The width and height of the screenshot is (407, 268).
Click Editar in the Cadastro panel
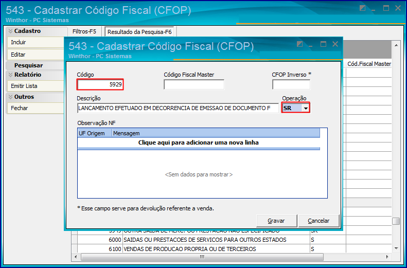point(36,55)
